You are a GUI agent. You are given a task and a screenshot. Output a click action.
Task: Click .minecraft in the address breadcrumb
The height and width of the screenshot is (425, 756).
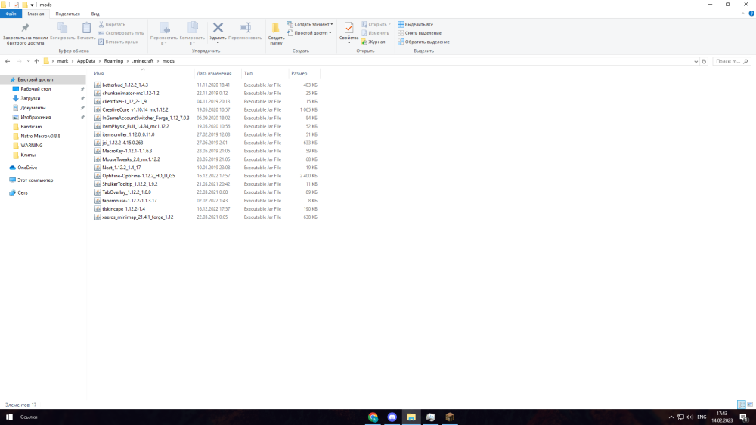(143, 61)
